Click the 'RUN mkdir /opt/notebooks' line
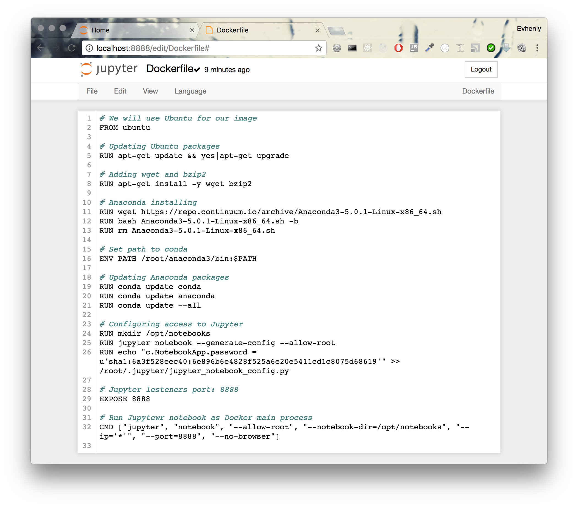 pos(155,333)
